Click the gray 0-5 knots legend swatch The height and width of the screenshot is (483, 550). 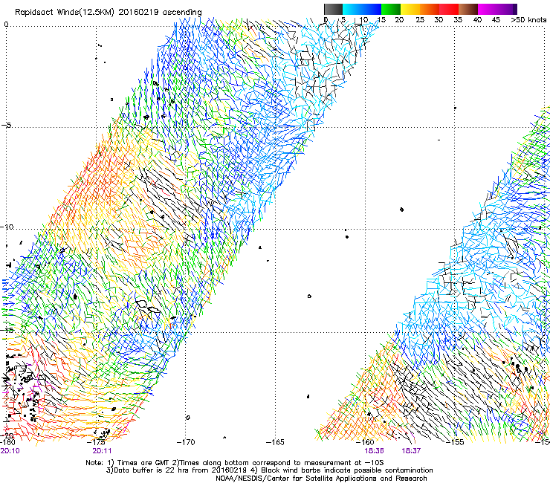point(333,9)
